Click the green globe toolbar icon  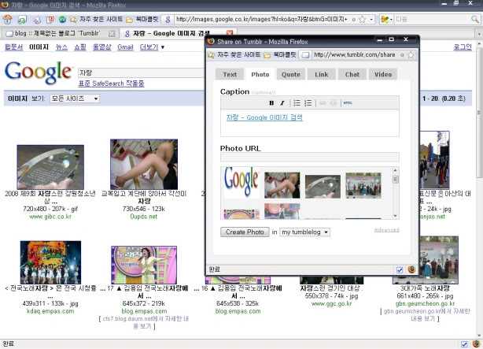[x=62, y=20]
